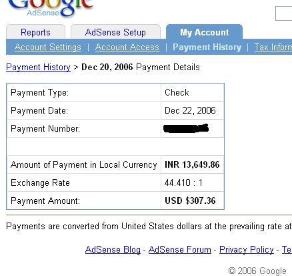Click the Check payment type value

point(177,92)
